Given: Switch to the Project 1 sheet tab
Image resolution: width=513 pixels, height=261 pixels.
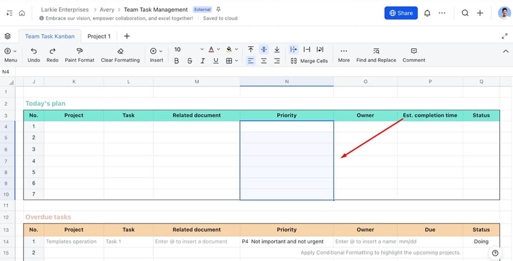Looking at the screenshot, I should pyautogui.click(x=99, y=36).
